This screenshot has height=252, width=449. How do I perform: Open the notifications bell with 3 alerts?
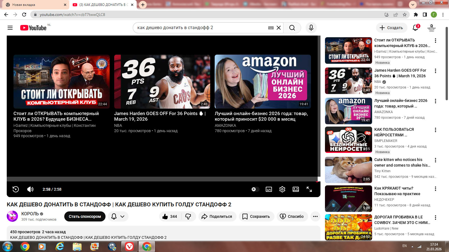(x=416, y=28)
